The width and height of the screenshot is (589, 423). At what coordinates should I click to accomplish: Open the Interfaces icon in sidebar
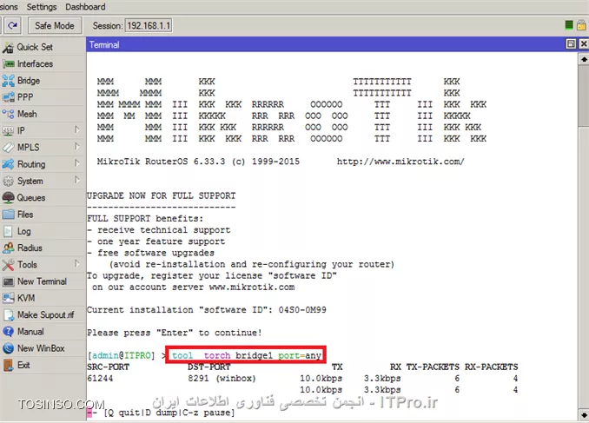(9, 64)
